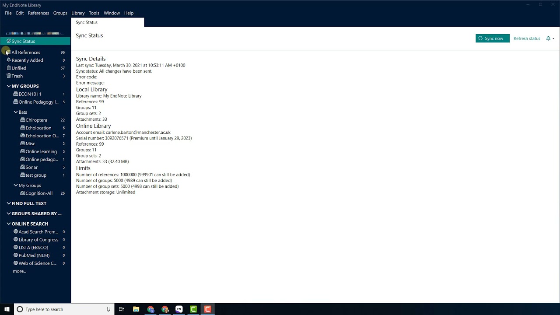Click the serial number 3092076571 line
The image size is (560, 315).
click(x=134, y=138)
